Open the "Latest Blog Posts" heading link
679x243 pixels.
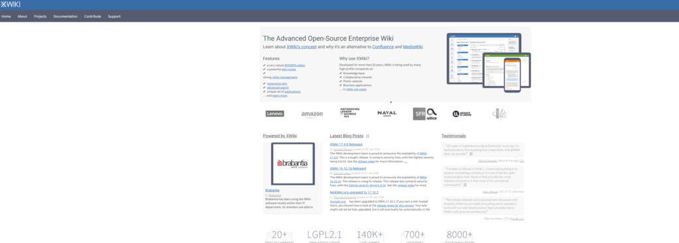point(346,136)
